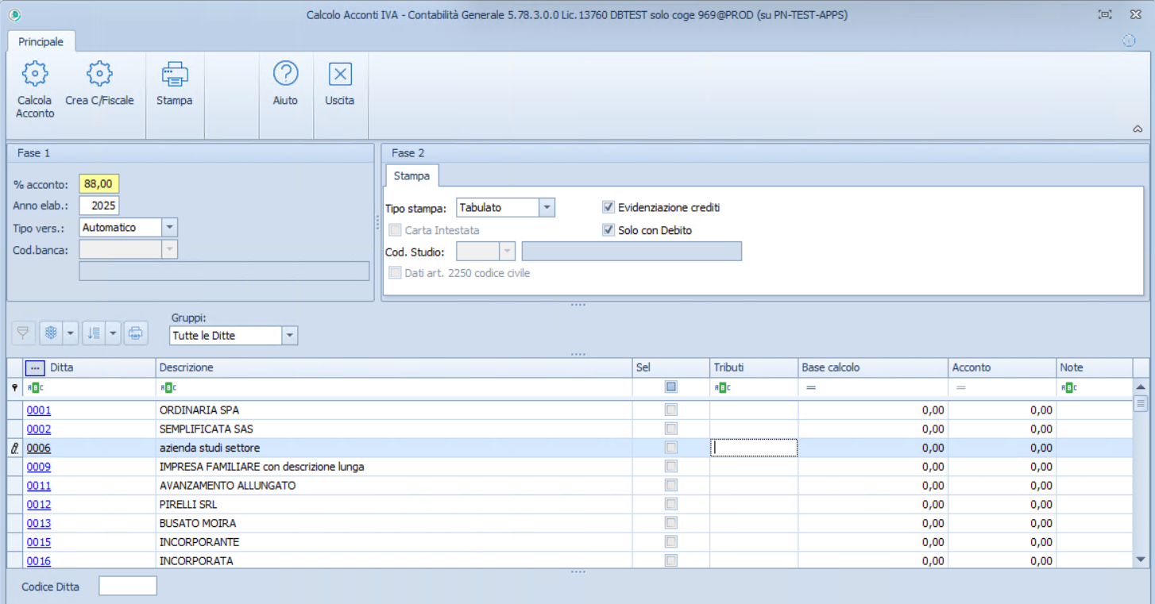Click the sort lines icon above the grid

(94, 333)
